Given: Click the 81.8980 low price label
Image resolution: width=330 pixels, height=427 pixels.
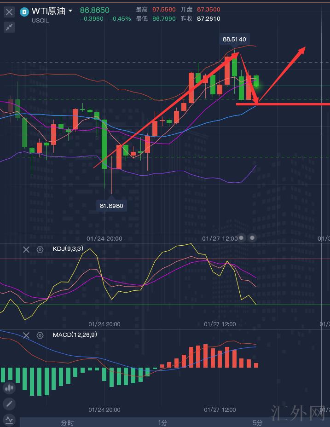Looking at the screenshot, I should pos(111,206).
